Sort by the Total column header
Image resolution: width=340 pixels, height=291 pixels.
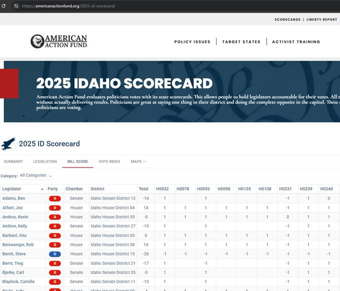pyautogui.click(x=143, y=189)
